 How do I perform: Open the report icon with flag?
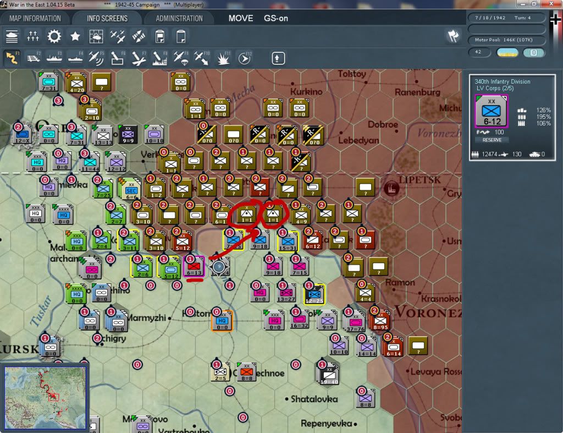tap(160, 36)
